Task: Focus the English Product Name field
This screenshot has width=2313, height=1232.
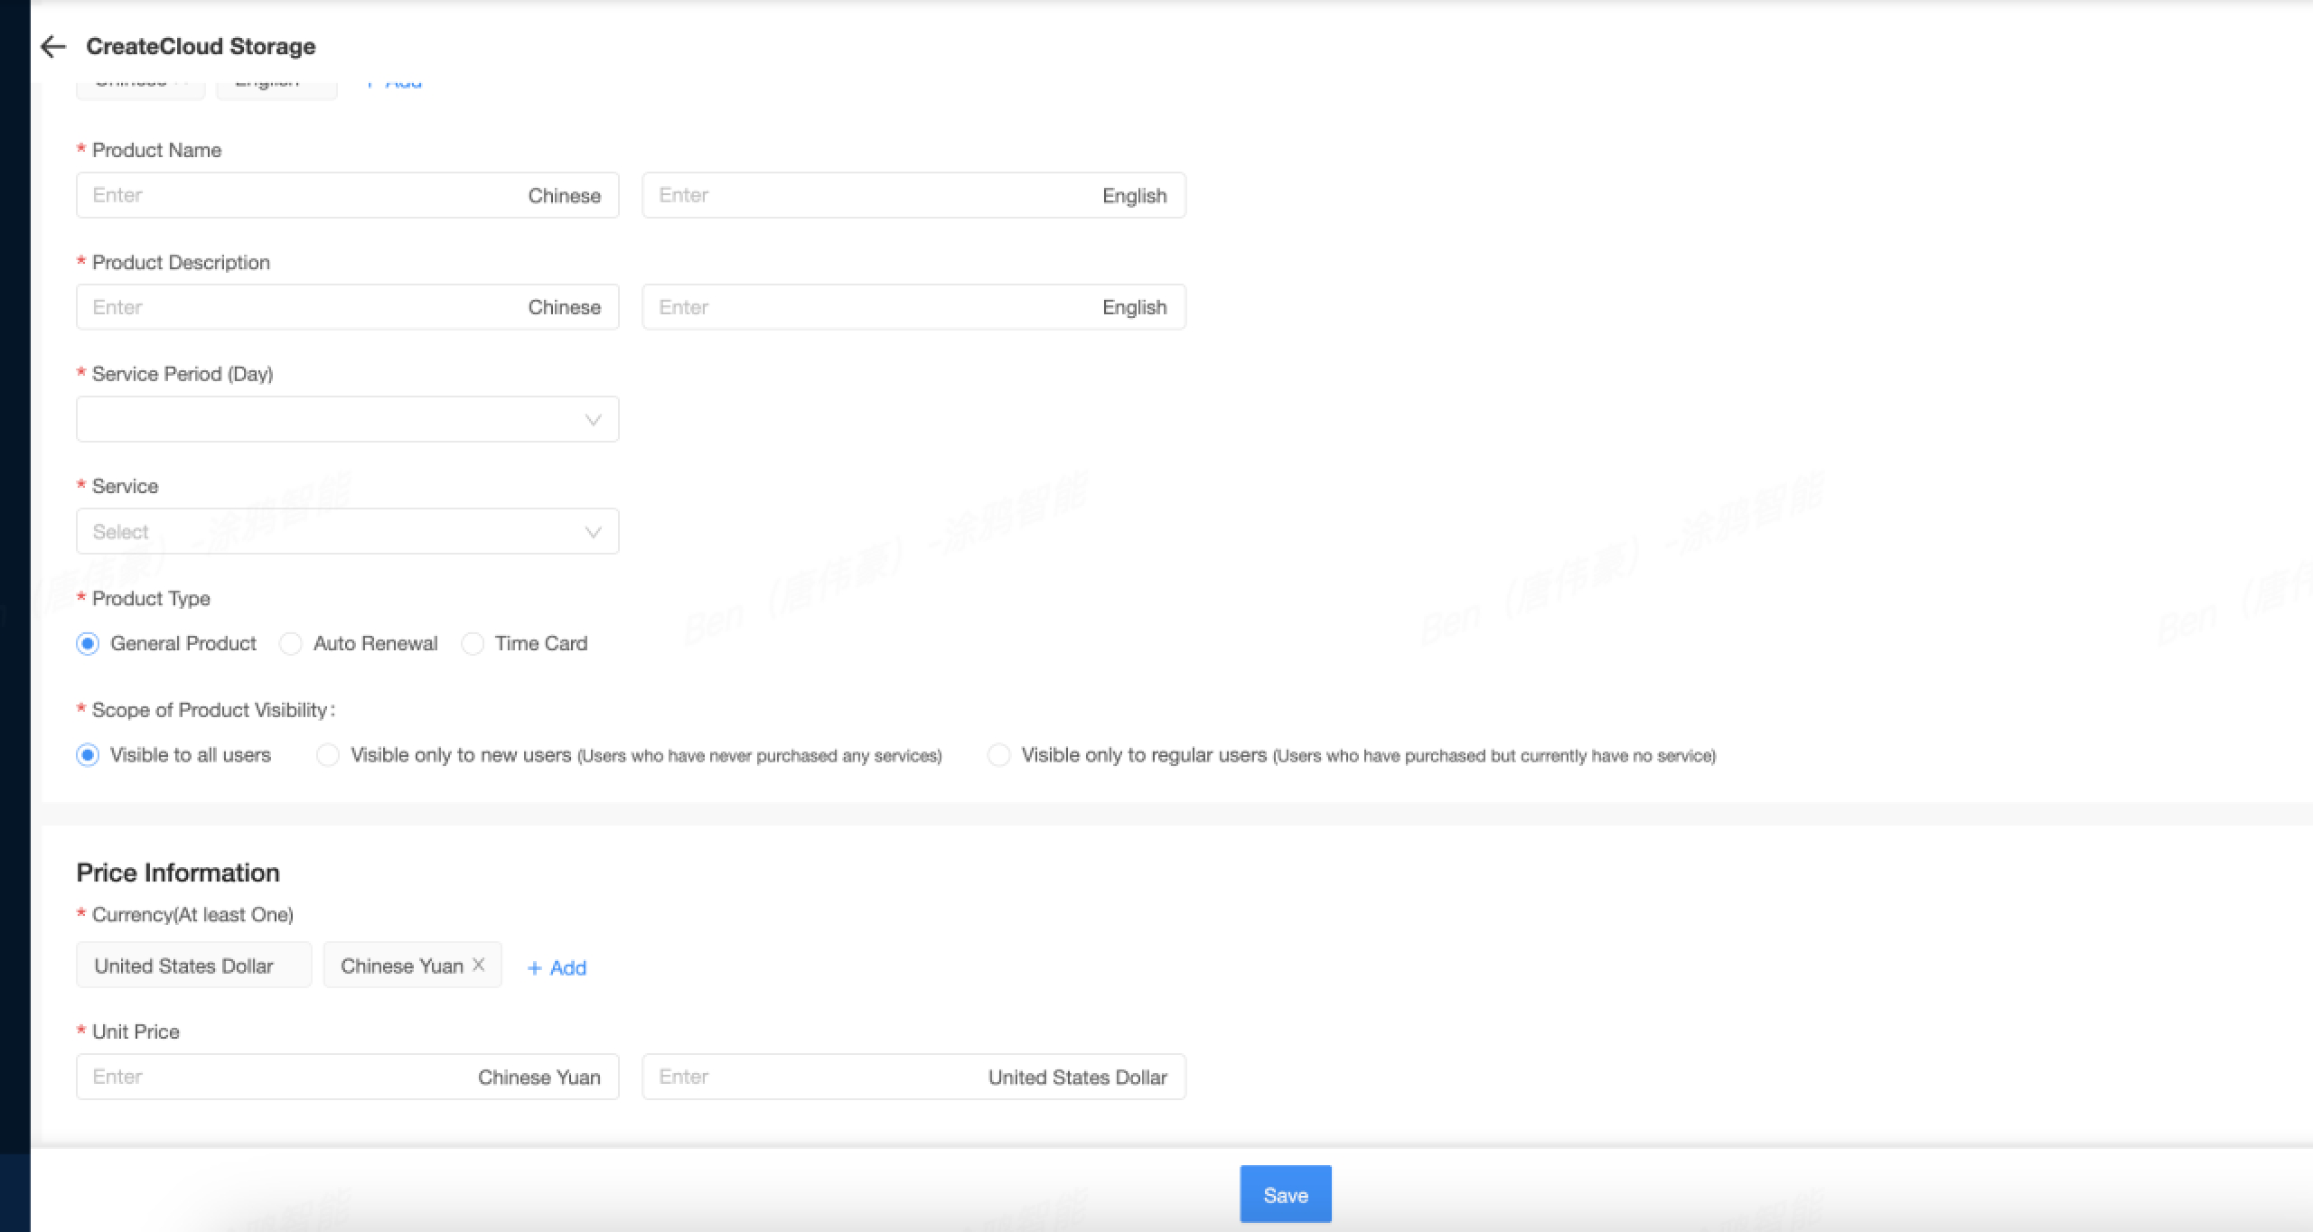Action: (x=914, y=195)
